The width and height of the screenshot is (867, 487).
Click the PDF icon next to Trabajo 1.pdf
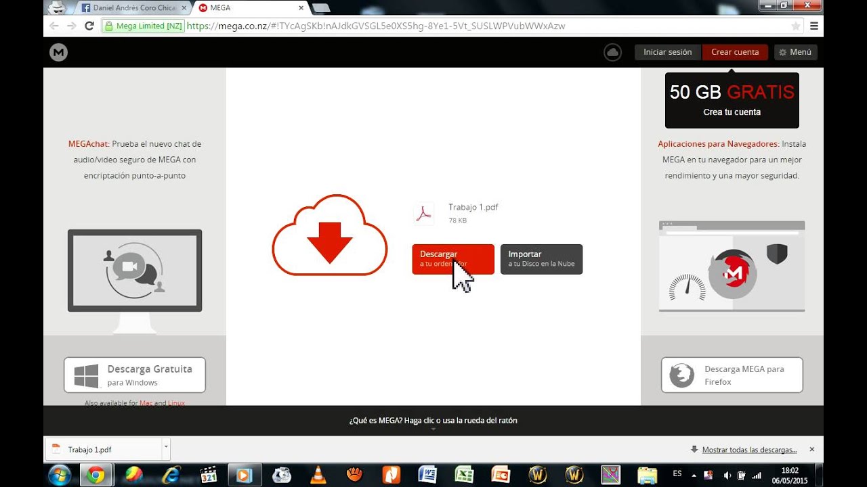[x=424, y=213]
